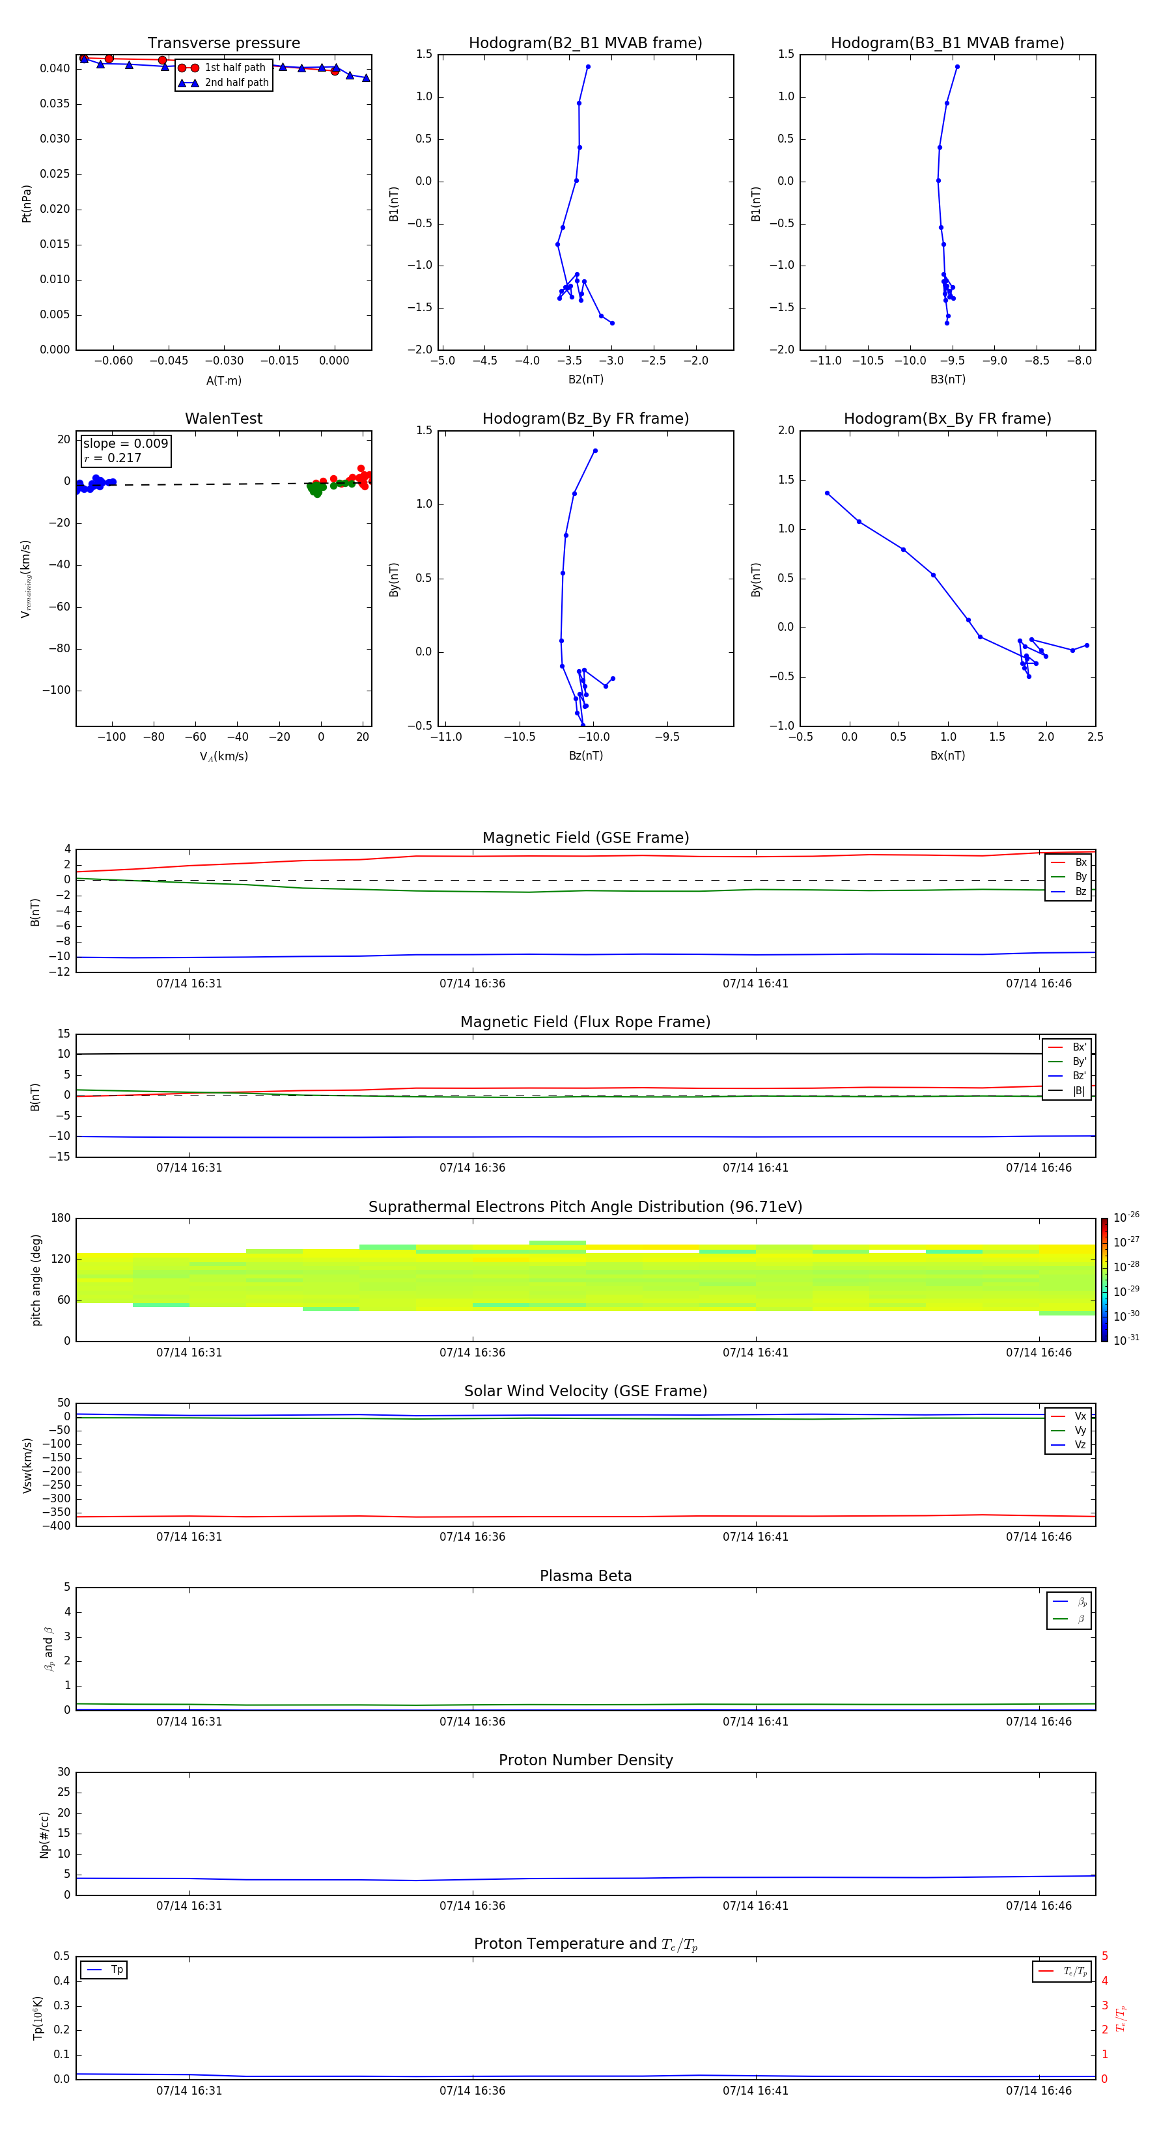Click '07/14 16:46' tick under Proton Temperature panel

pos(1039,2091)
